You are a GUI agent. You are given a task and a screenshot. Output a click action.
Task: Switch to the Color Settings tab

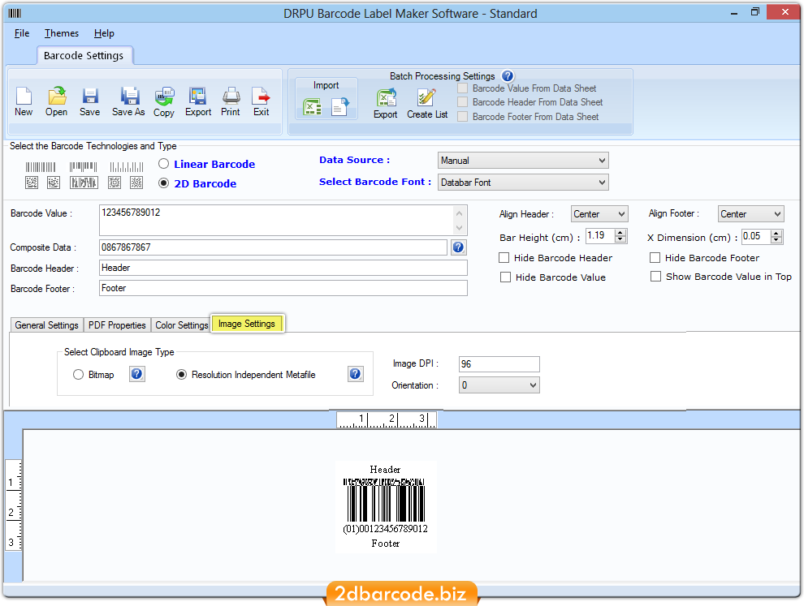pyautogui.click(x=182, y=325)
